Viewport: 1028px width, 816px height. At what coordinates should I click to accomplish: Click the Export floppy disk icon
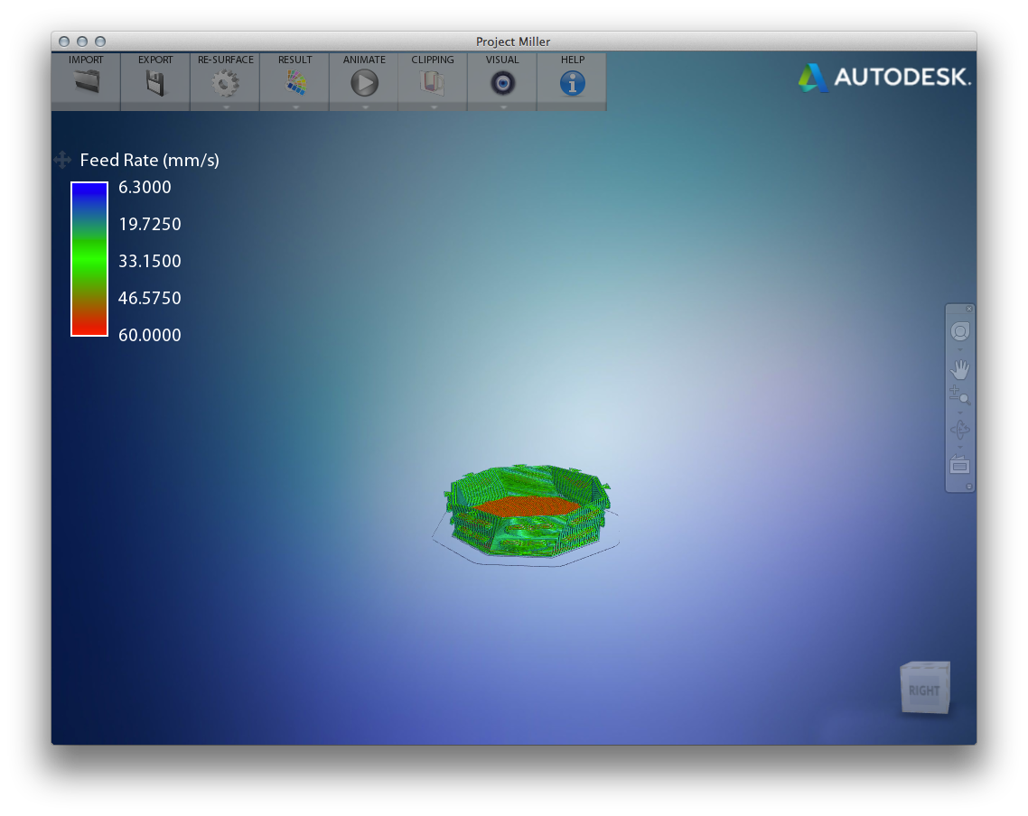coord(155,83)
